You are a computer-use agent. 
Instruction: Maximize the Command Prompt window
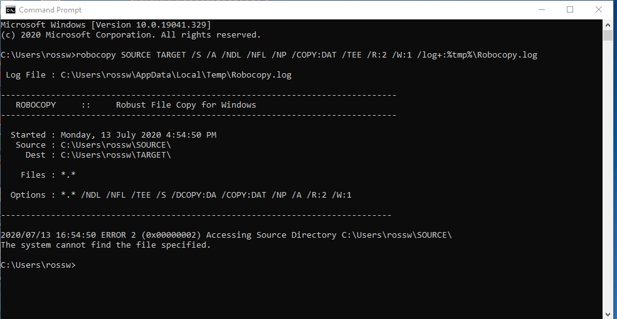[570, 9]
